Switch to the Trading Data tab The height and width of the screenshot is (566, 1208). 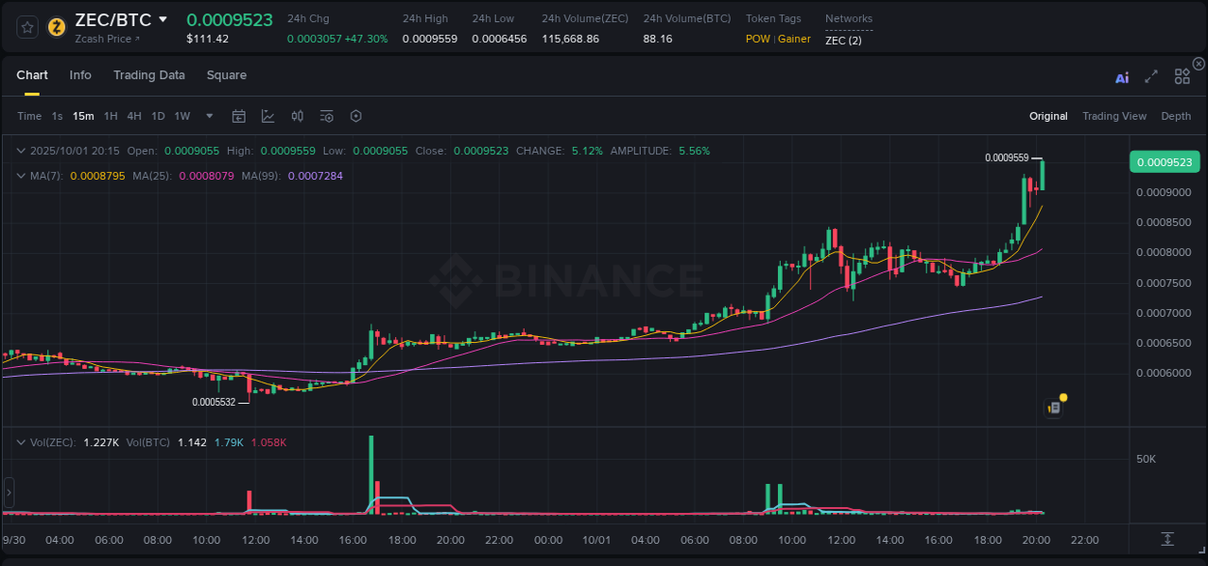149,75
